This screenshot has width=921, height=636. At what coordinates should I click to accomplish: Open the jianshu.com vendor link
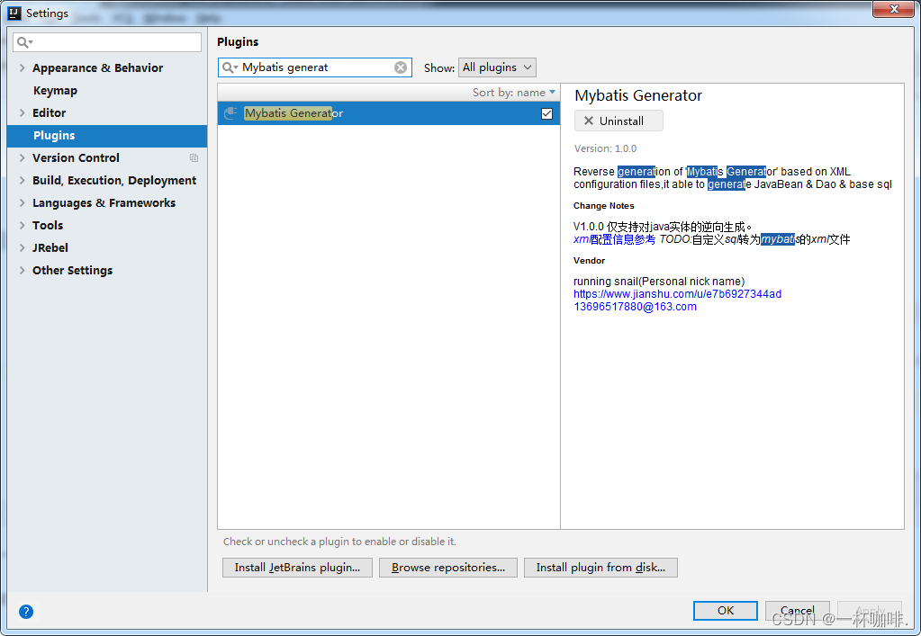[677, 294]
